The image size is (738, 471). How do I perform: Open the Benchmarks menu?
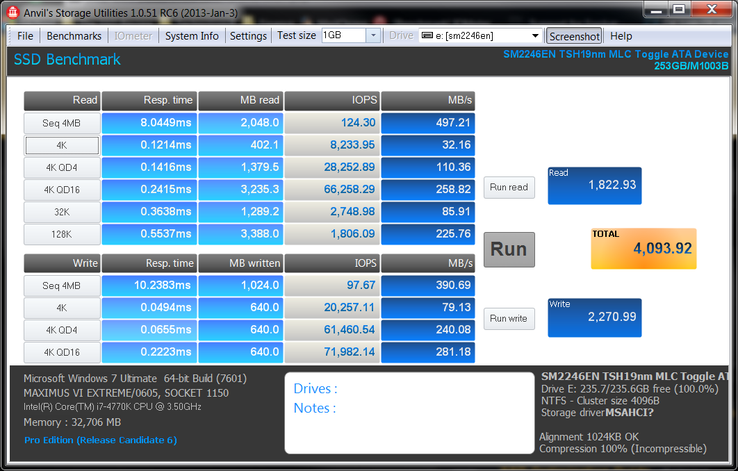click(74, 36)
